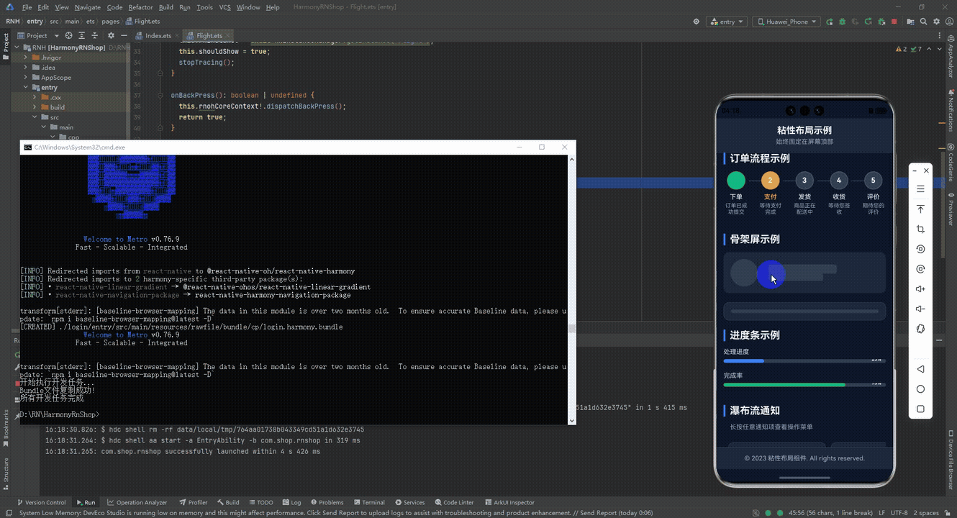The width and height of the screenshot is (957, 518).
Task: Click the warnings count indicator in editor
Action: click(x=901, y=49)
